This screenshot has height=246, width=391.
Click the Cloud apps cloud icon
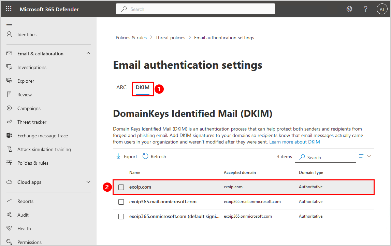(9, 182)
